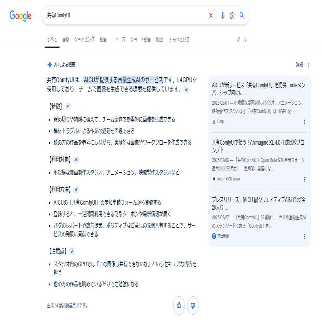This screenshot has width=322, height=322.
Task: Open the ツール search tools button
Action: point(242,39)
